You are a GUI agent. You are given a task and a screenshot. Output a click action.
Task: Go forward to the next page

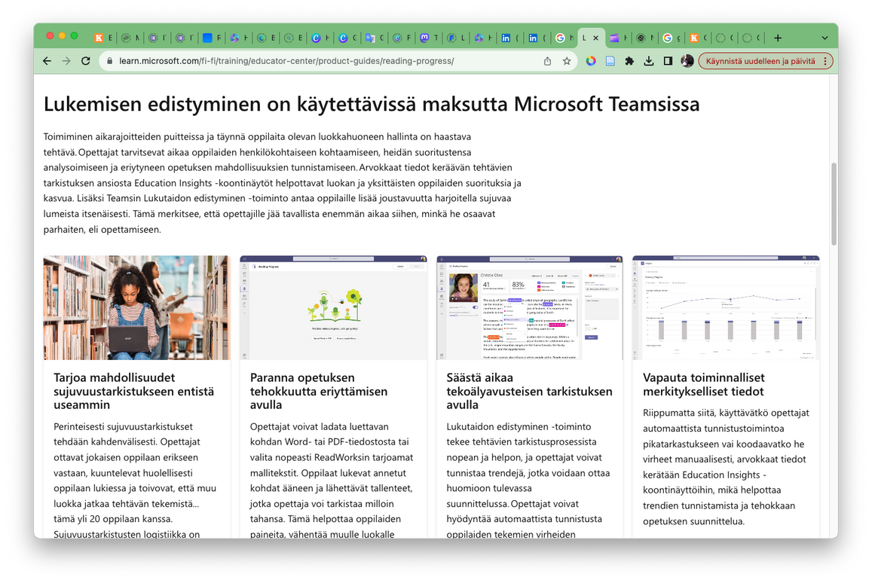click(66, 61)
